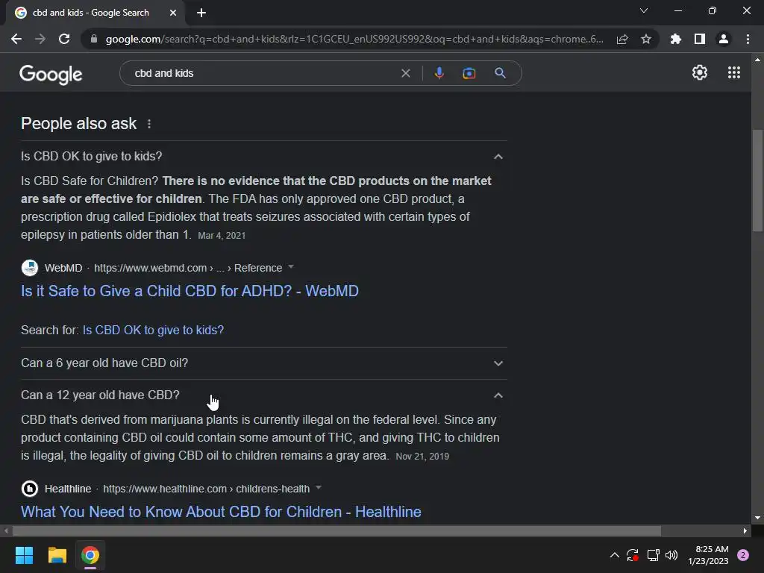764x573 pixels.
Task: Search by voice microphone icon
Action: pos(439,73)
